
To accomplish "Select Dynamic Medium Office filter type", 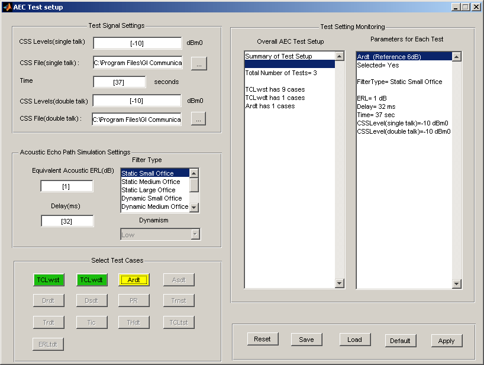I will 155,206.
